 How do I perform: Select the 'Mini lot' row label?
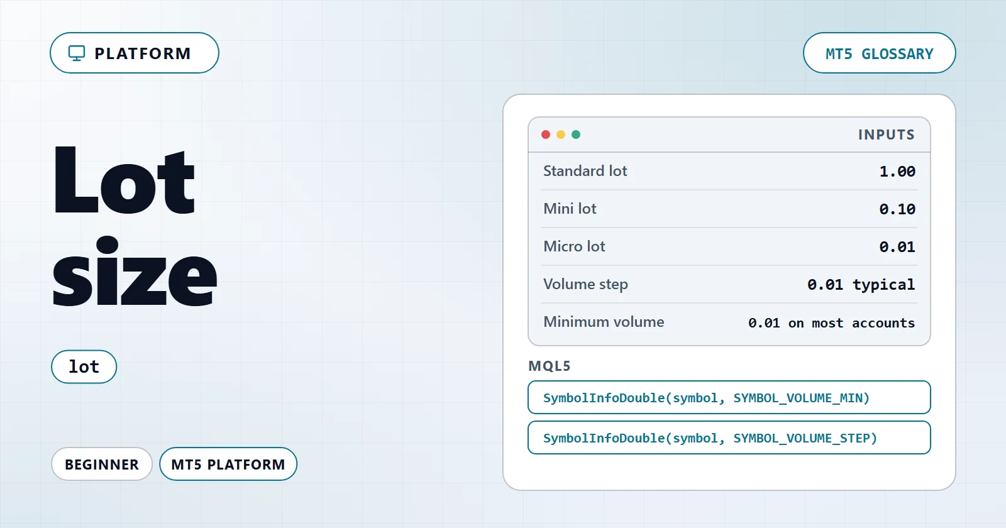tap(570, 209)
